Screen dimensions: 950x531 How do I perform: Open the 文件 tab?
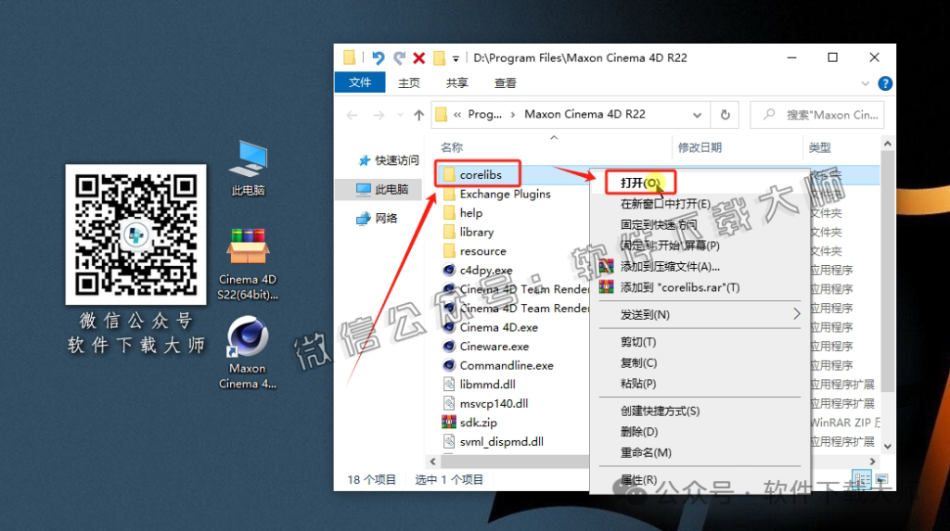(360, 82)
